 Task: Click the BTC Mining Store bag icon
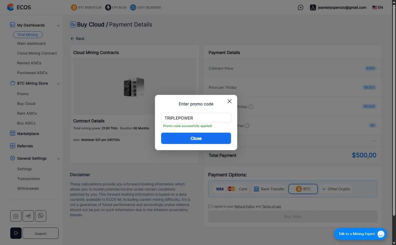pyautogui.click(x=13, y=83)
